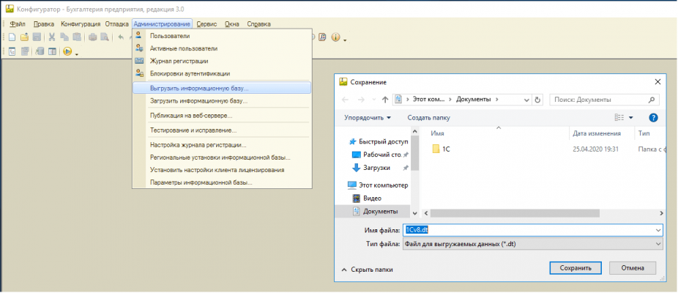
Task: Click the Copy toolbar icon
Action: (64, 37)
